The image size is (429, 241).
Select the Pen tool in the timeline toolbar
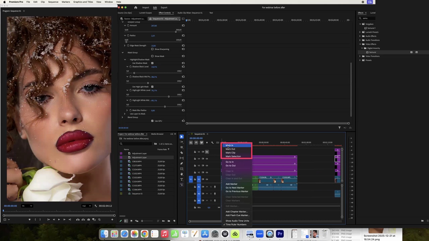click(182, 163)
